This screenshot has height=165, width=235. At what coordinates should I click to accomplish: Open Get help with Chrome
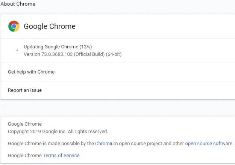click(117, 72)
